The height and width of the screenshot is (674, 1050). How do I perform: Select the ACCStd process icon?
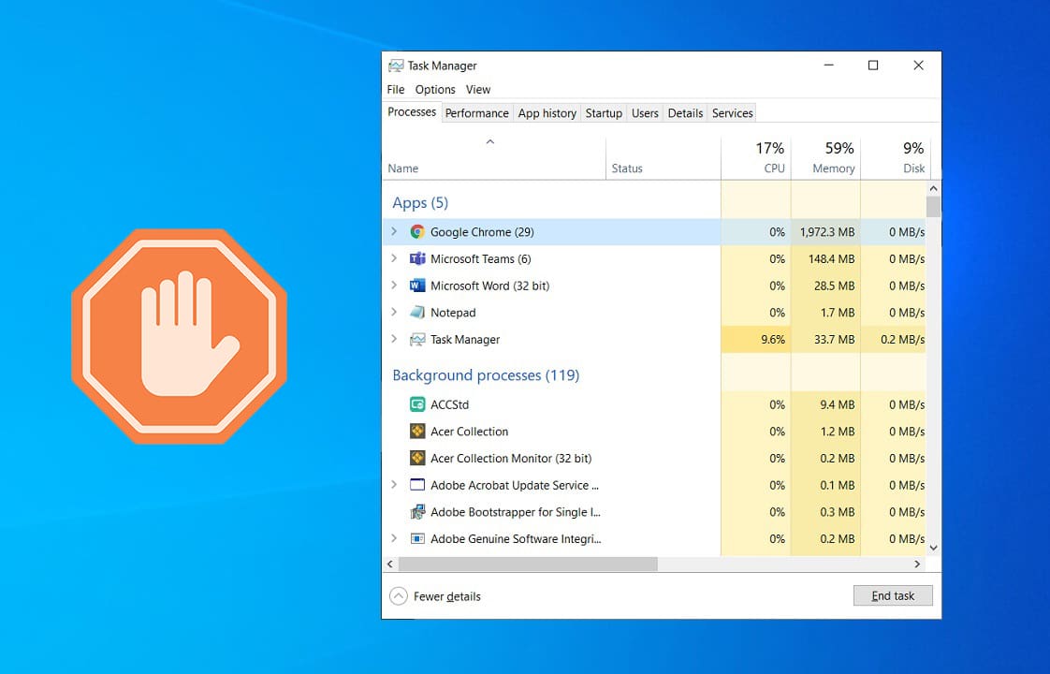point(417,404)
